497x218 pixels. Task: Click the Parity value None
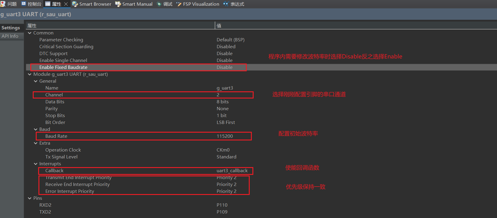pos(223,109)
